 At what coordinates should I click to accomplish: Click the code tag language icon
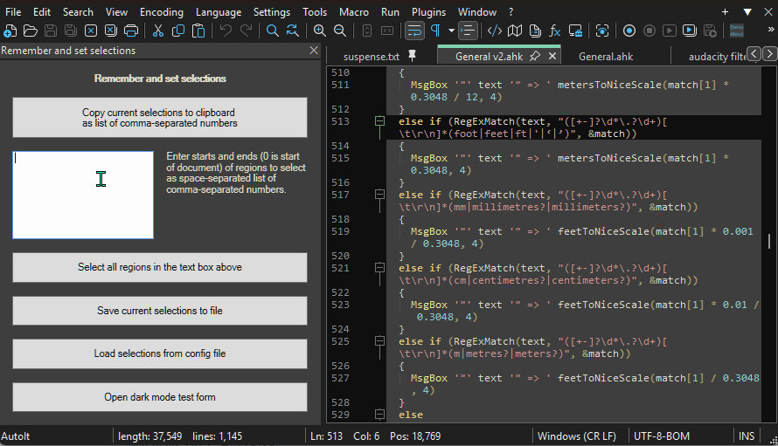[x=495, y=31]
